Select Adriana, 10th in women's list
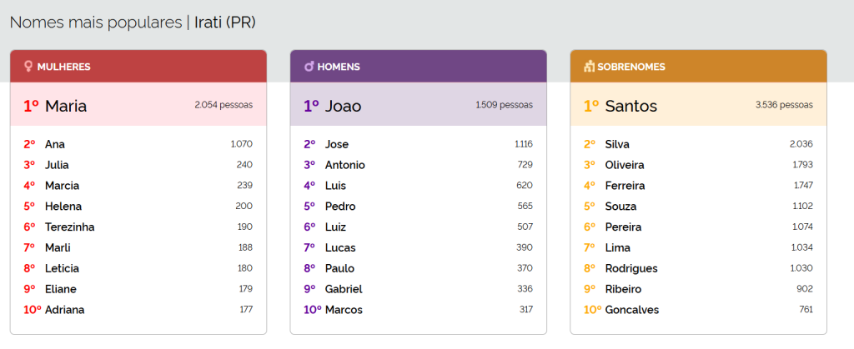Image resolution: width=854 pixels, height=349 pixels. click(x=65, y=310)
